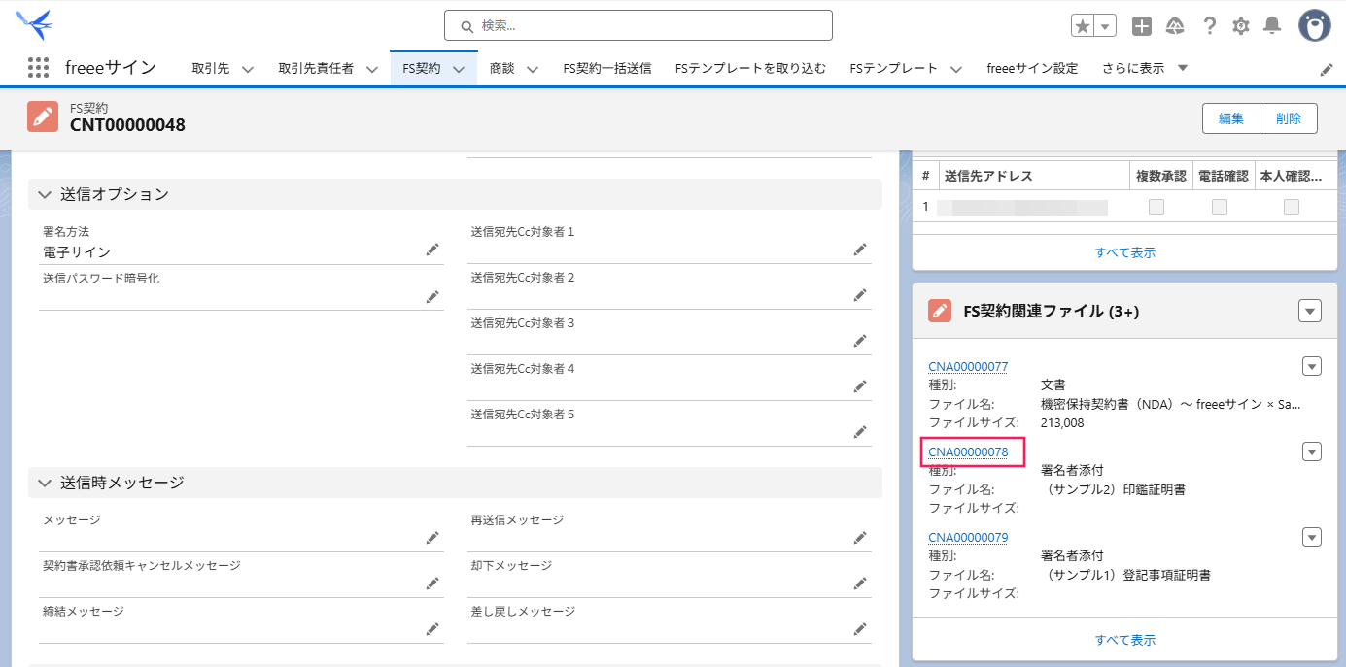Image resolution: width=1346 pixels, height=667 pixels.
Task: Open the user profile avatar
Action: tap(1315, 26)
